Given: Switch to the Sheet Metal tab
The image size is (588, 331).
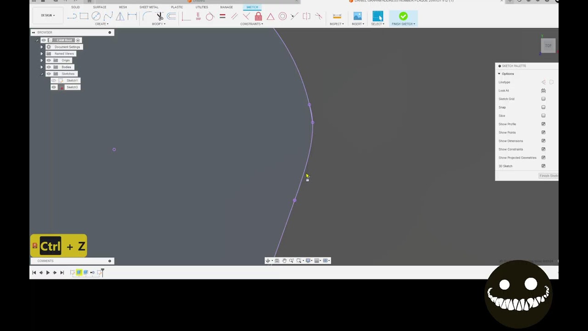Looking at the screenshot, I should [x=149, y=7].
